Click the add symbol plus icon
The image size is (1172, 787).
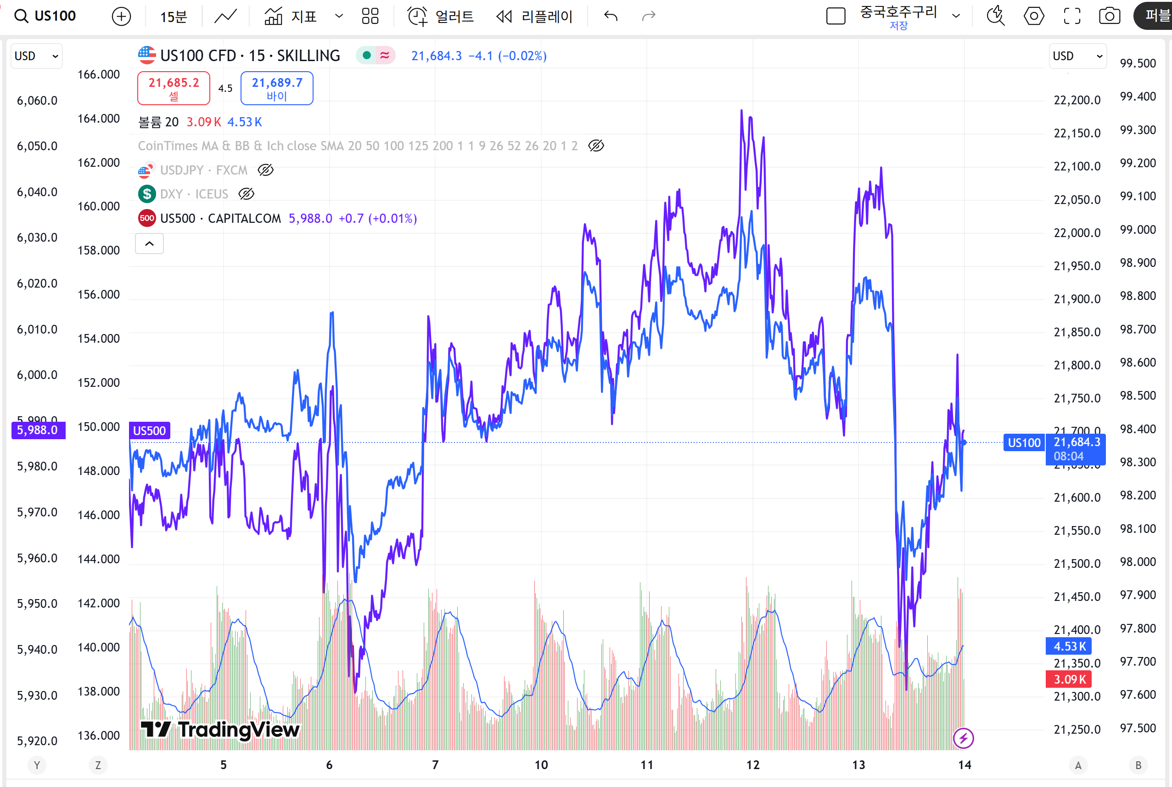[121, 17]
